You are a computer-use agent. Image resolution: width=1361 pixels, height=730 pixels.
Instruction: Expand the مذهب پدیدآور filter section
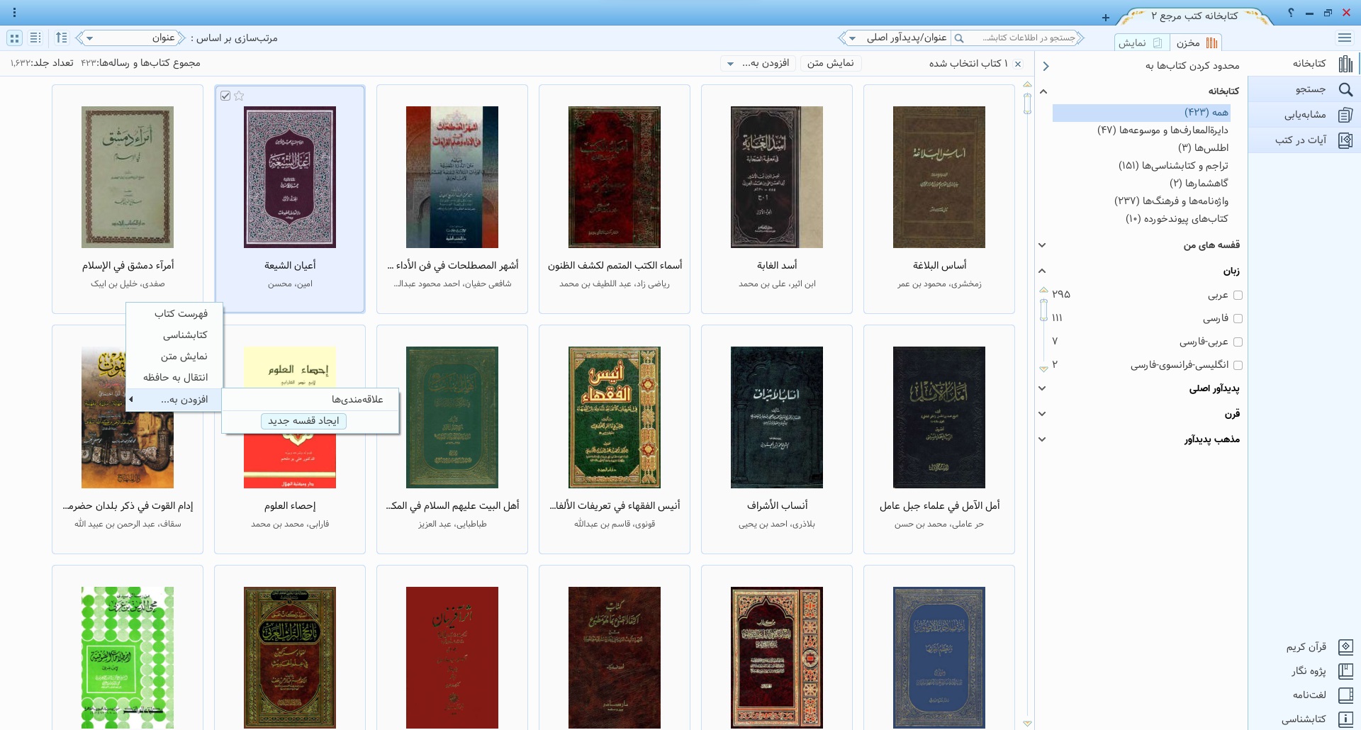tap(1043, 439)
